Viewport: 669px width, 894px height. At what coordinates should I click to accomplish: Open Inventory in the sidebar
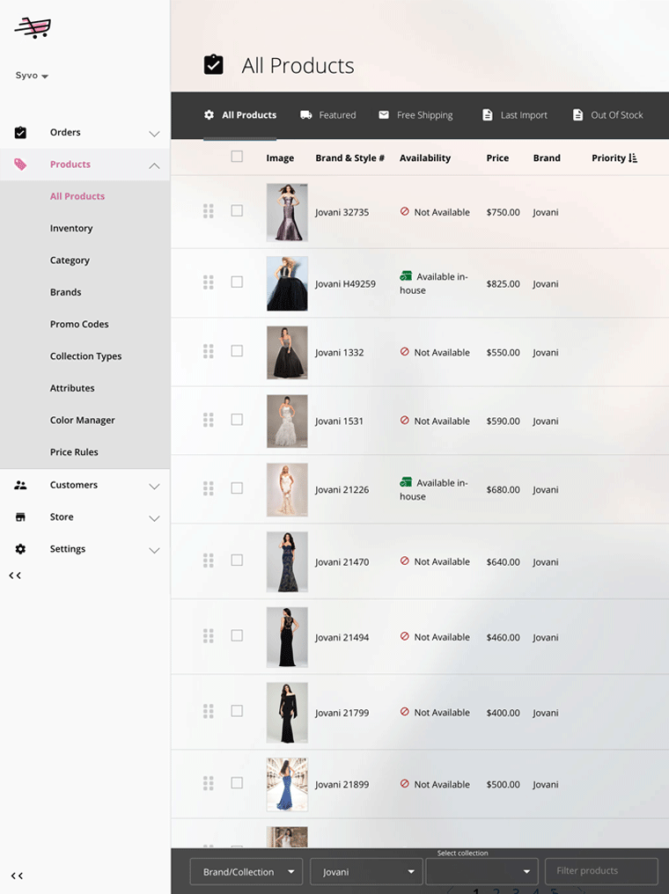click(x=71, y=228)
